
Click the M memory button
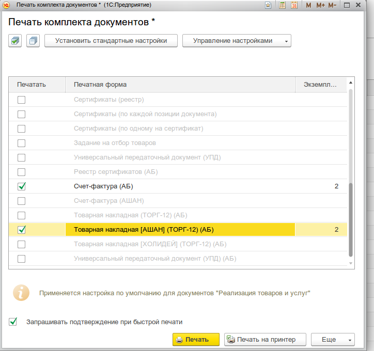308,5
